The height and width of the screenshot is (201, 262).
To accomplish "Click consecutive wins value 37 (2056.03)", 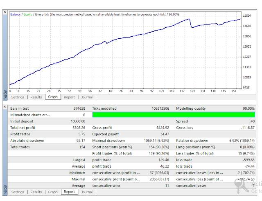I will 159,173.
